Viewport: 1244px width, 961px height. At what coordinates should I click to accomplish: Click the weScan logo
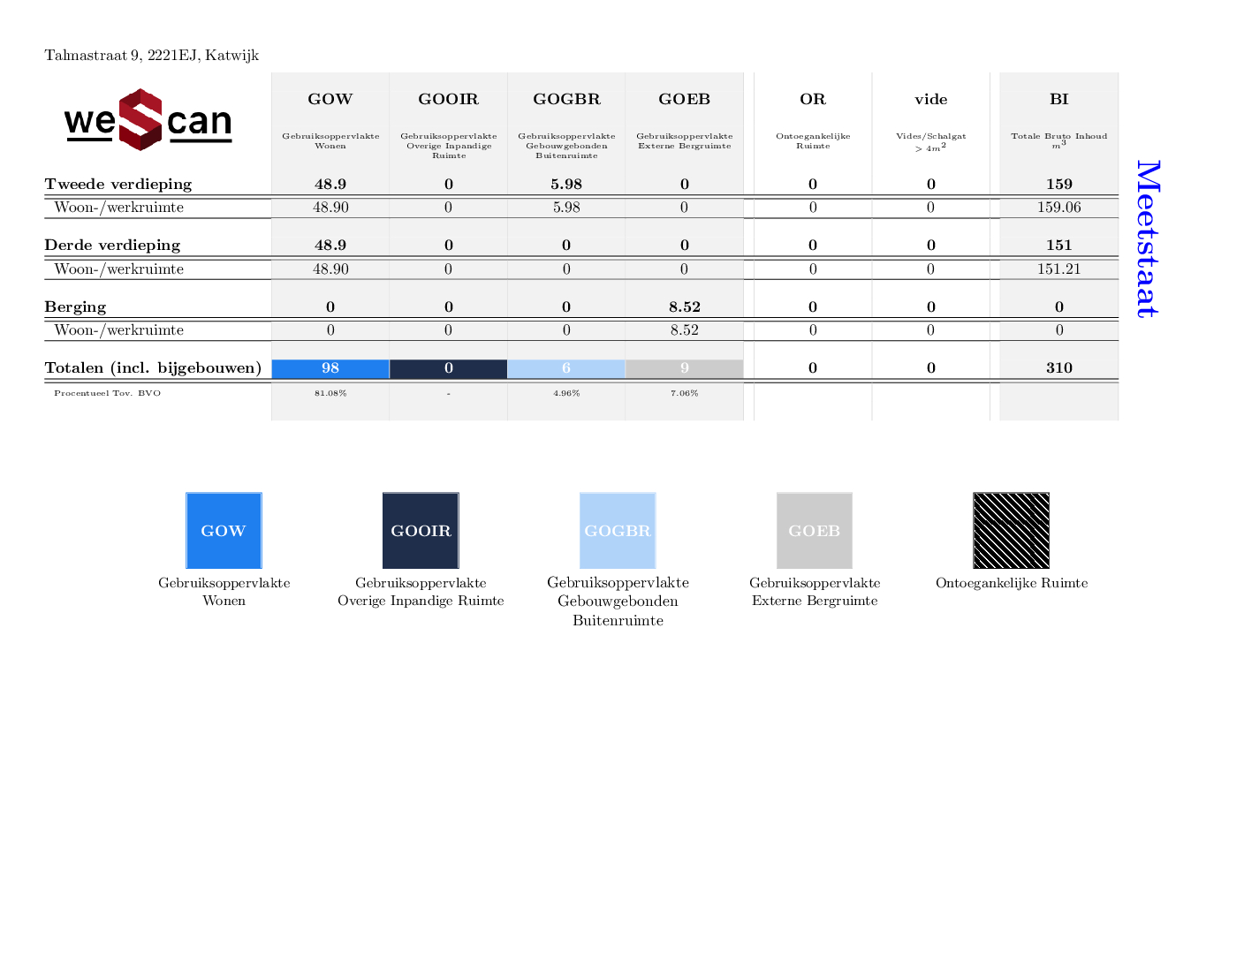(x=148, y=120)
